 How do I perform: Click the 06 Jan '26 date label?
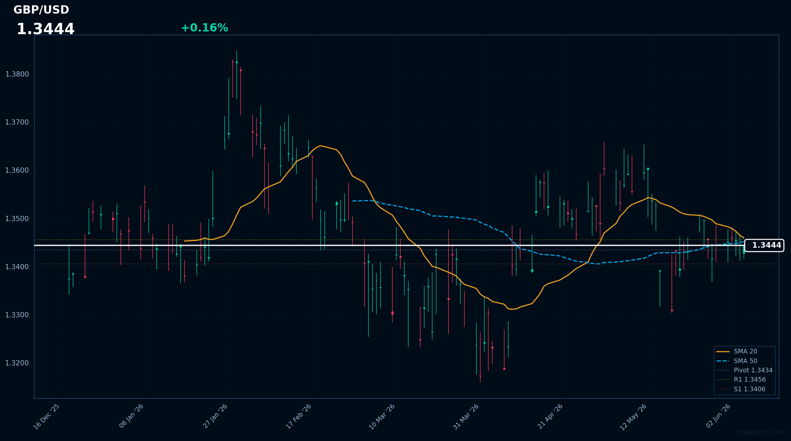(x=131, y=416)
